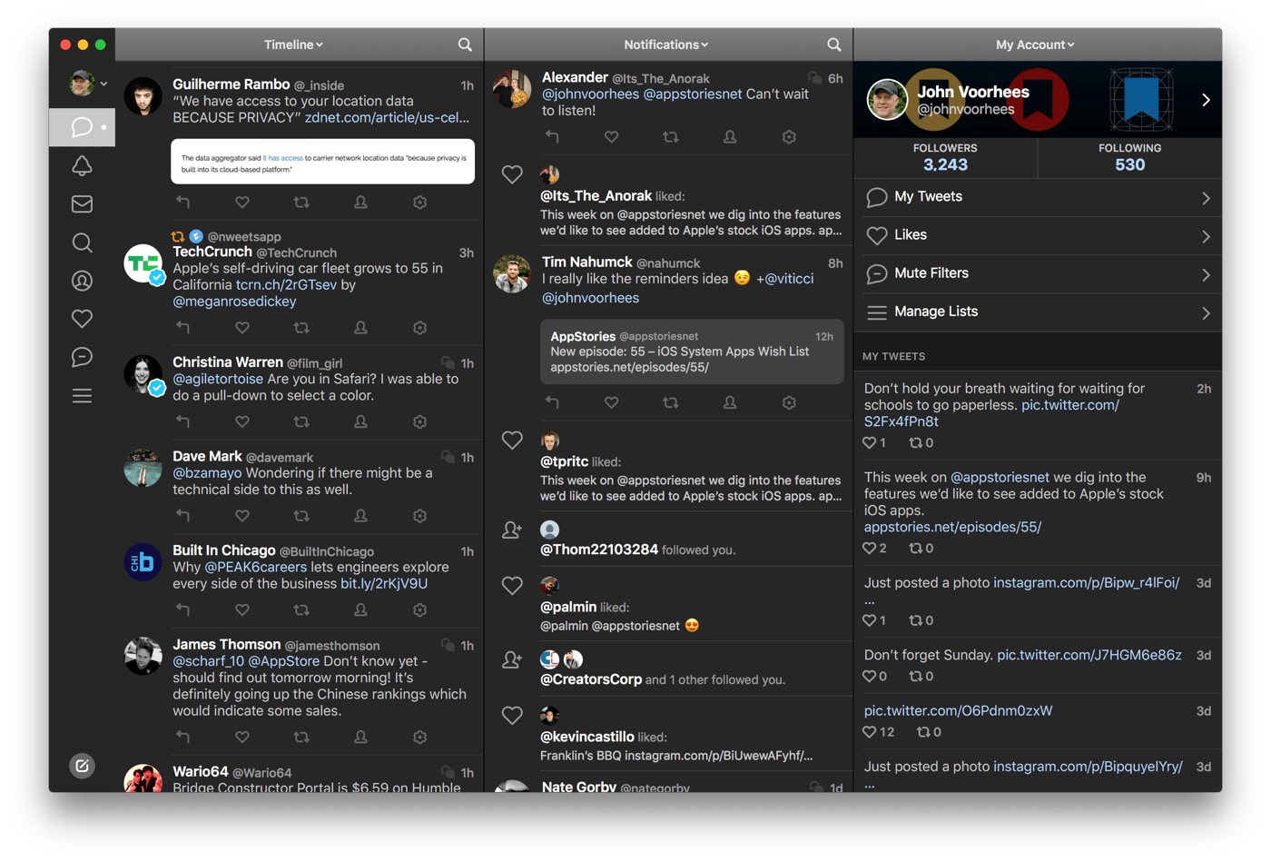1271x862 pixels.
Task: Open Manage Lists
Action: point(1038,312)
